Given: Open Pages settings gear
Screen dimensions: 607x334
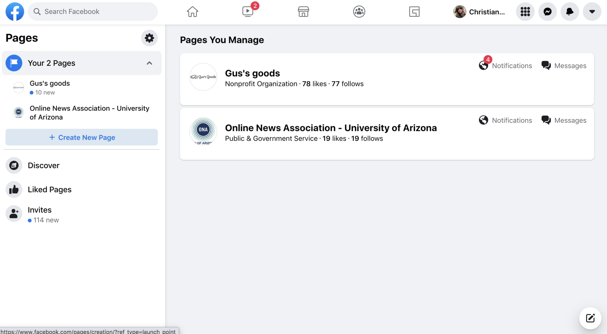Looking at the screenshot, I should (149, 38).
